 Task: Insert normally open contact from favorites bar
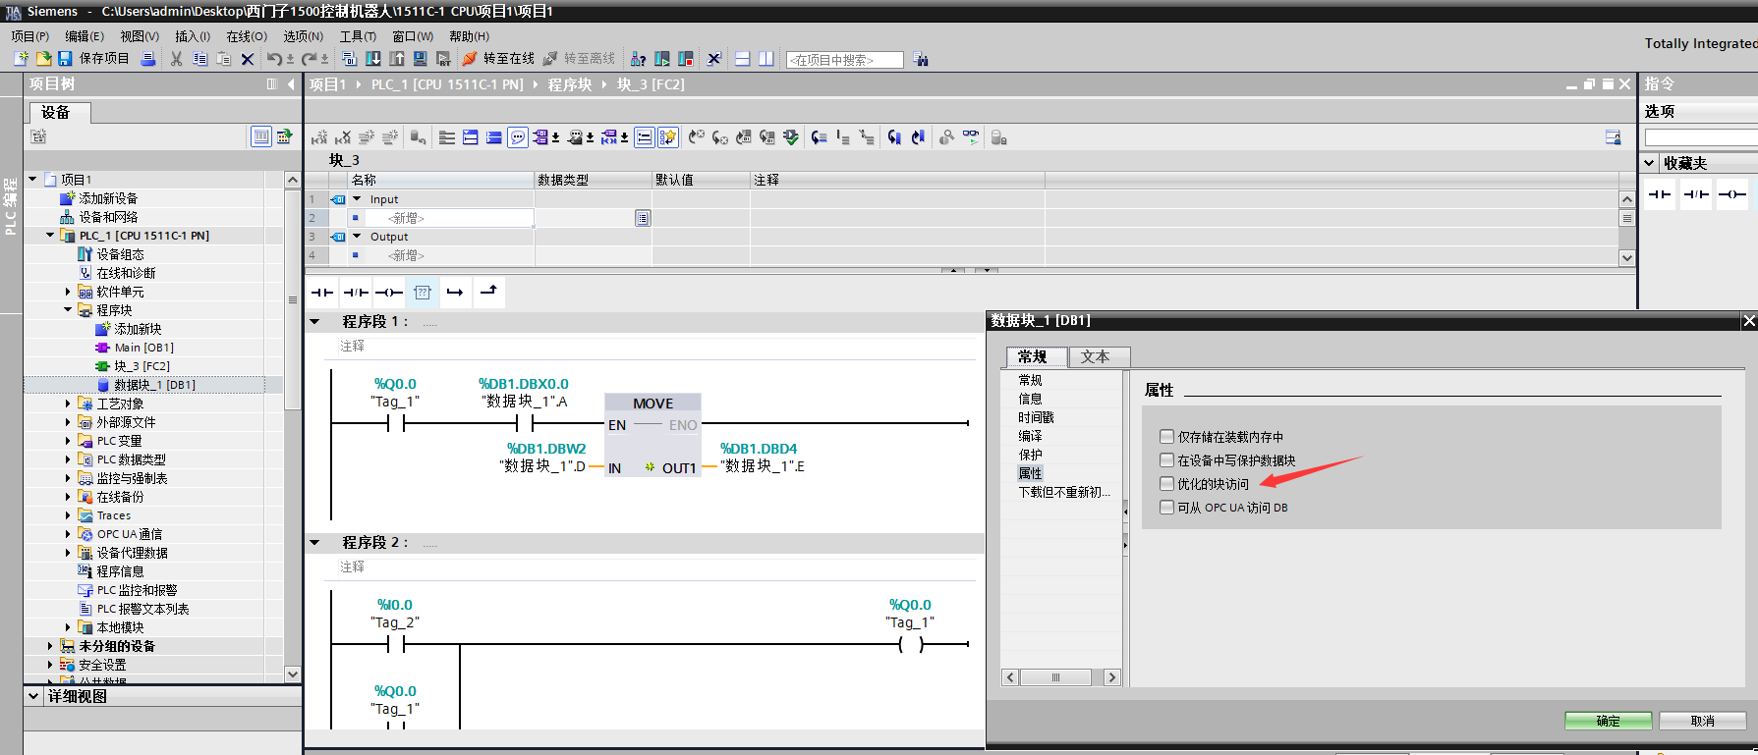[x=322, y=292]
